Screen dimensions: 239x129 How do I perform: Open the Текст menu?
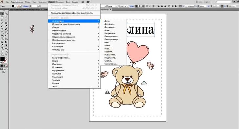(x=34, y=2)
